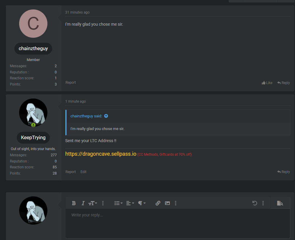Toggle bold formatting in reply editor
This screenshot has width=295, height=240.
click(74, 203)
